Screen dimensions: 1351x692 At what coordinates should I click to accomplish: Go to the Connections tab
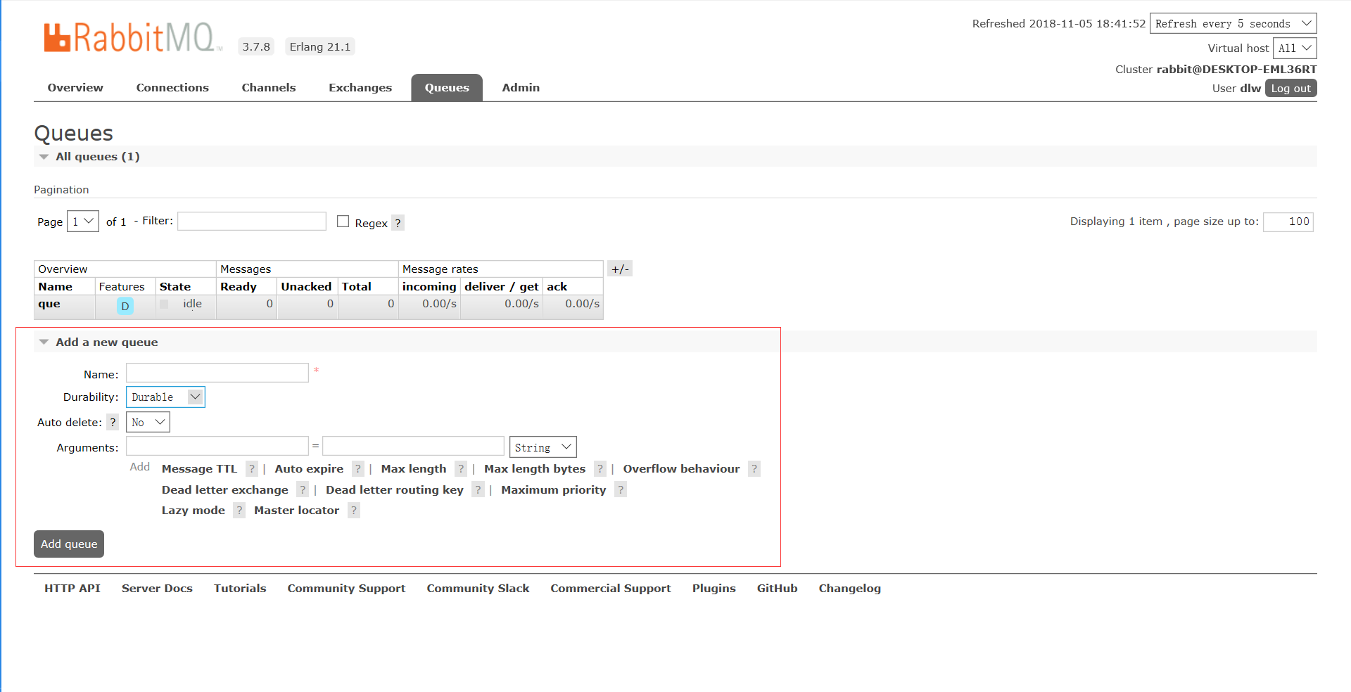pyautogui.click(x=172, y=87)
